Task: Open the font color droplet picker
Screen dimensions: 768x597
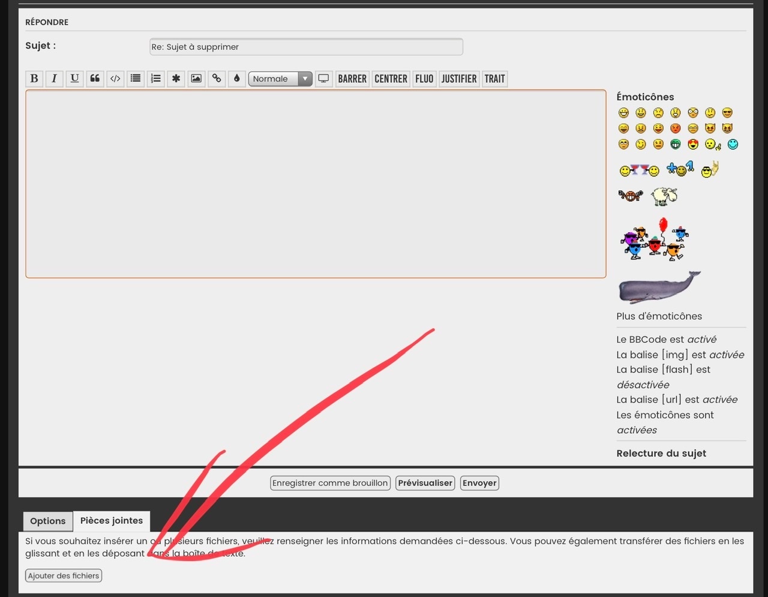Action: [x=237, y=79]
